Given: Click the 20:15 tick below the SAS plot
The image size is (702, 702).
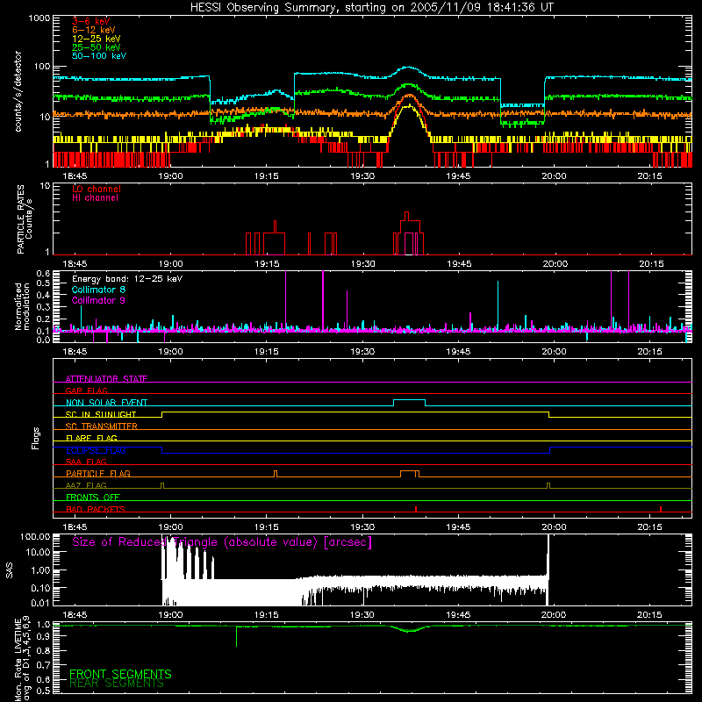Looking at the screenshot, I should coord(649,615).
